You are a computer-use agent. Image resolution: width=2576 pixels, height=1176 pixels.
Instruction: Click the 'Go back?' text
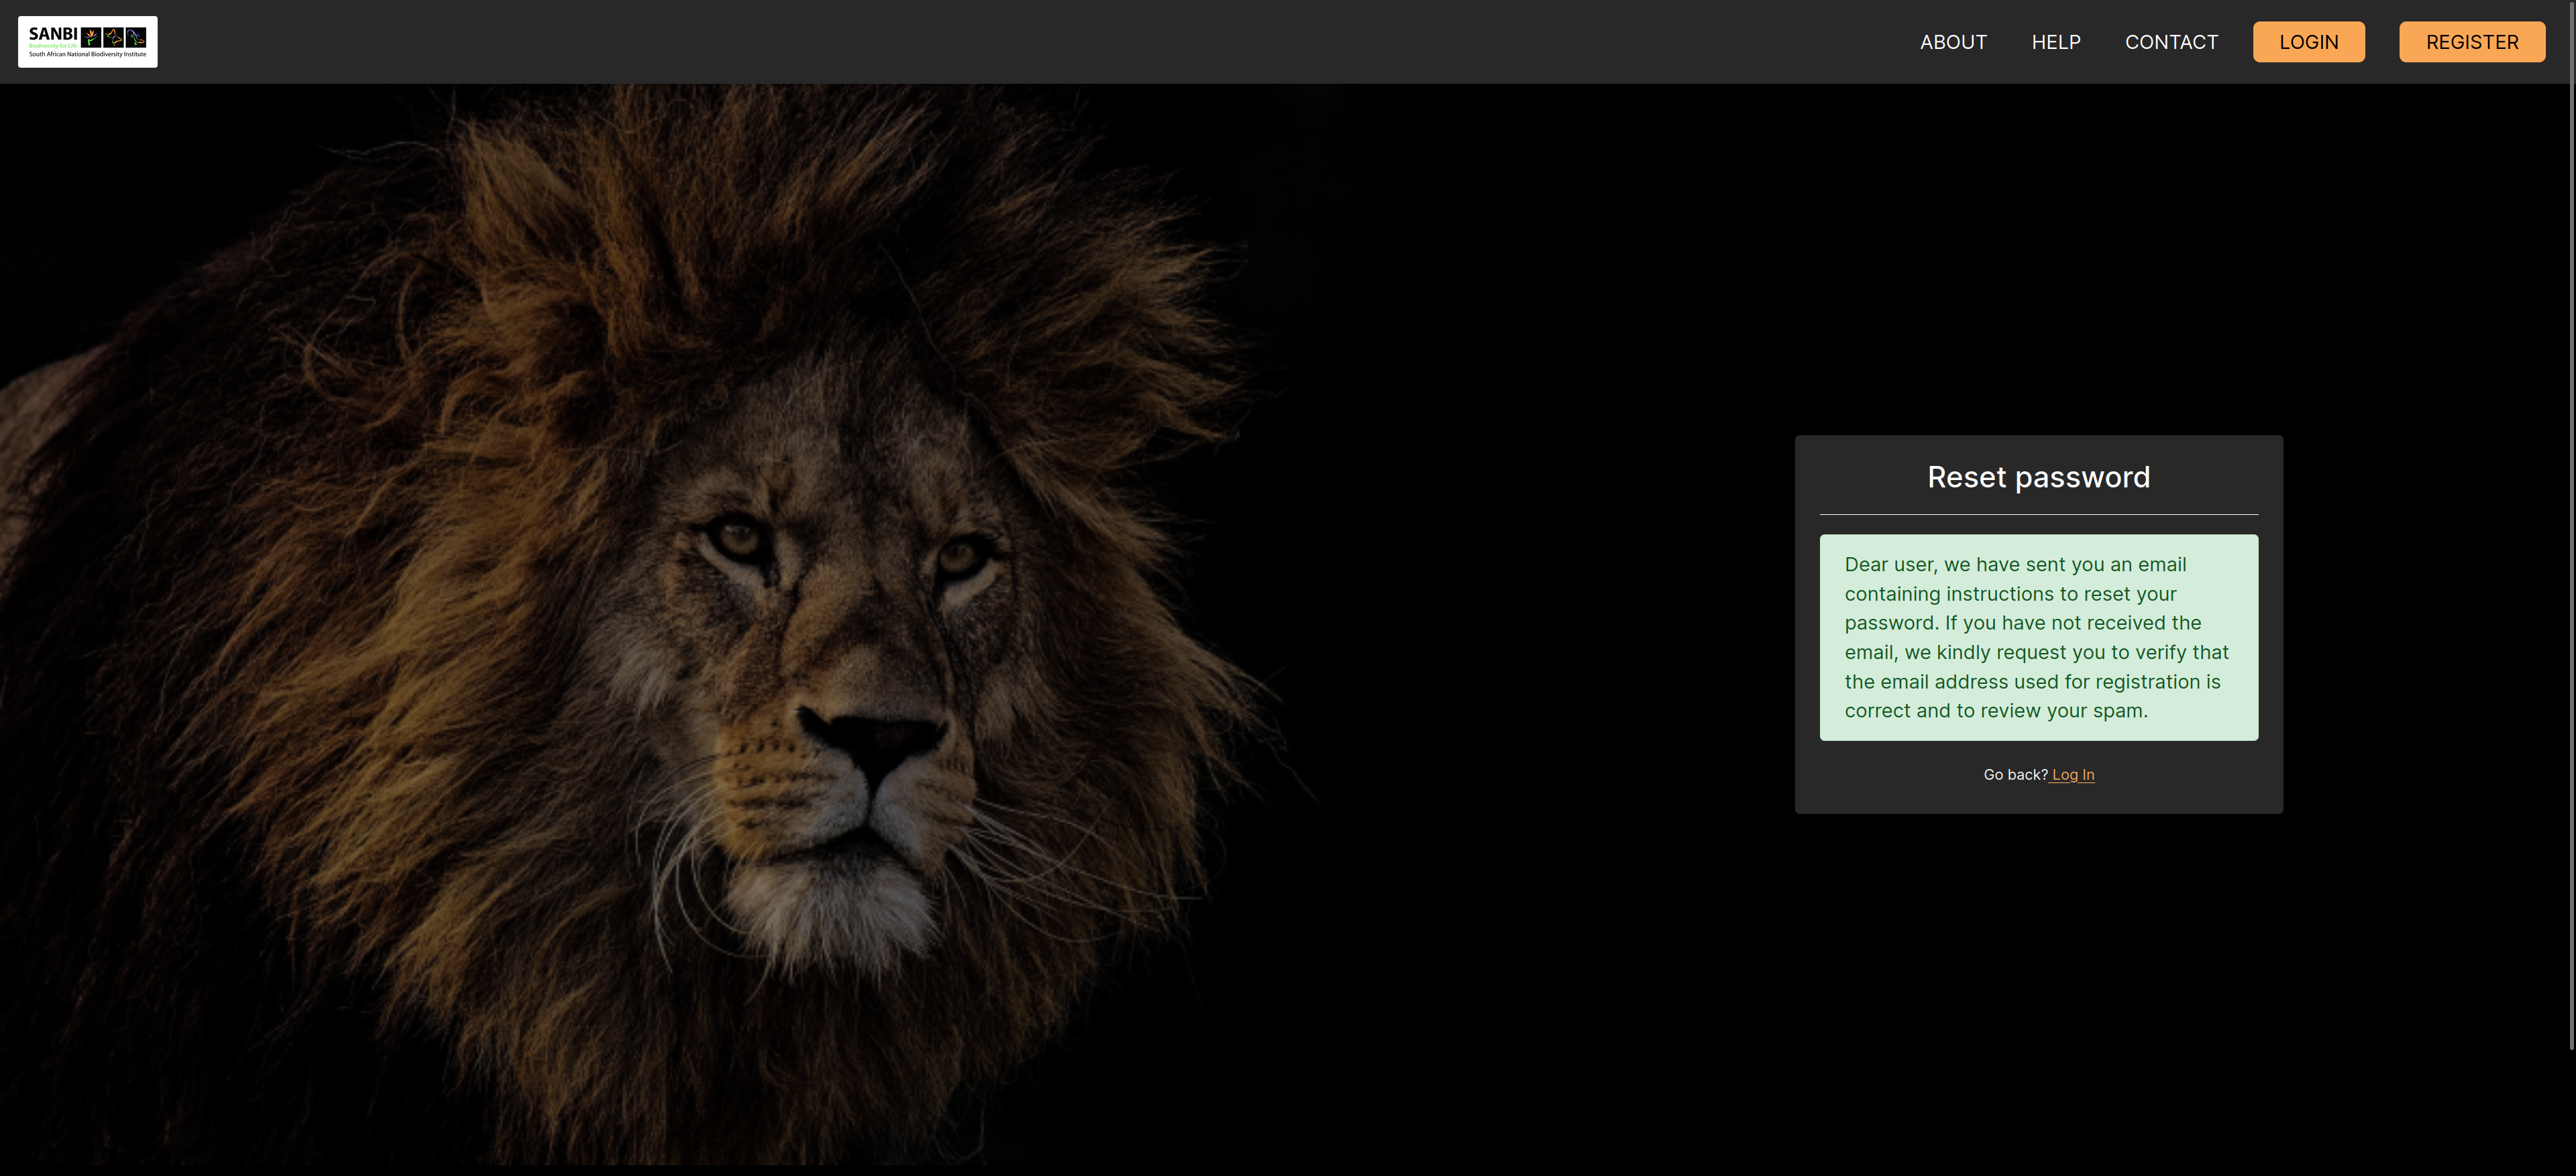[x=2015, y=774]
